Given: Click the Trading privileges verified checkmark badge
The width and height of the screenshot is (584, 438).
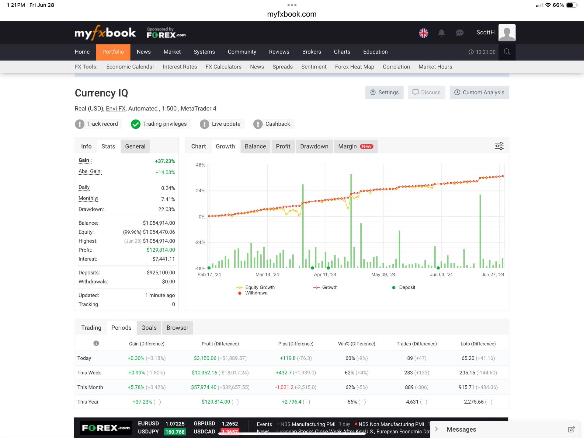Looking at the screenshot, I should (x=136, y=124).
